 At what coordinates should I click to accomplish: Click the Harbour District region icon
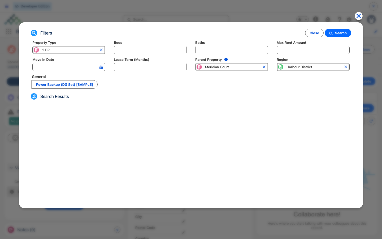281,67
